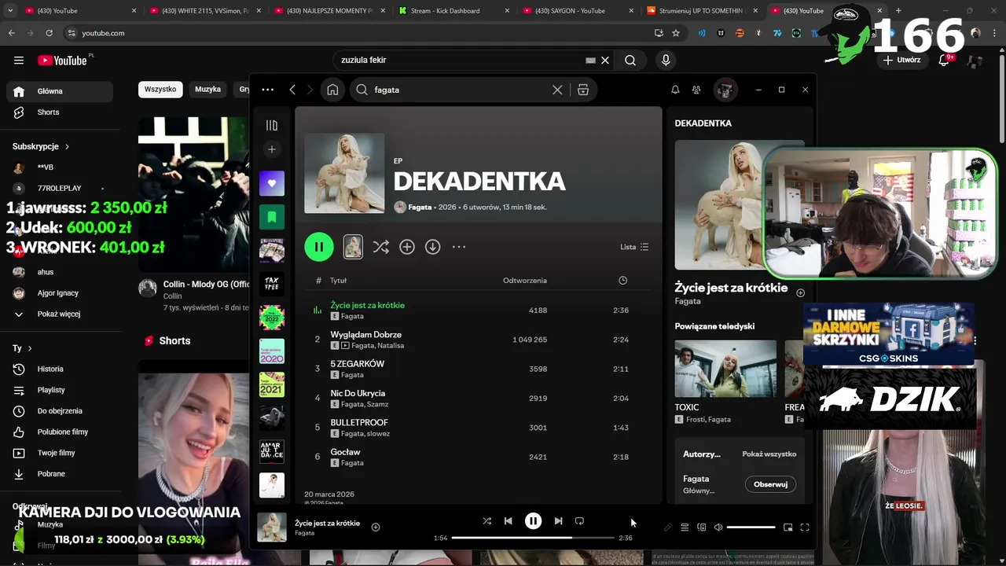1006x566 pixels.
Task: Click the YouTube search magnifier button
Action: click(630, 60)
